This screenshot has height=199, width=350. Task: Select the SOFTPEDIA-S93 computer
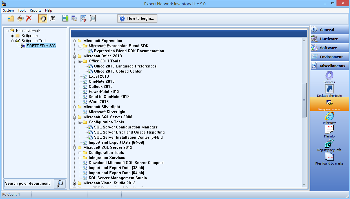(x=41, y=46)
